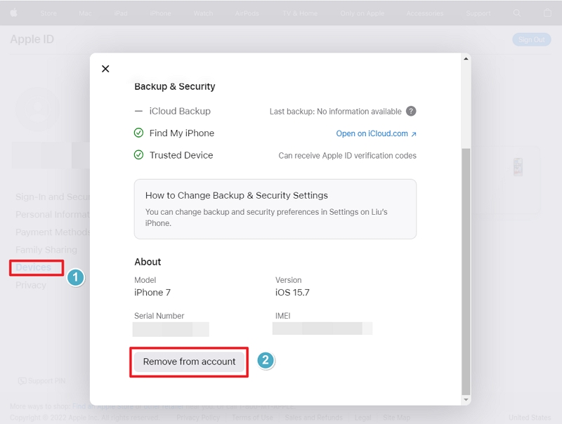Click the Find My iPhone label
The image size is (562, 424).
point(182,133)
